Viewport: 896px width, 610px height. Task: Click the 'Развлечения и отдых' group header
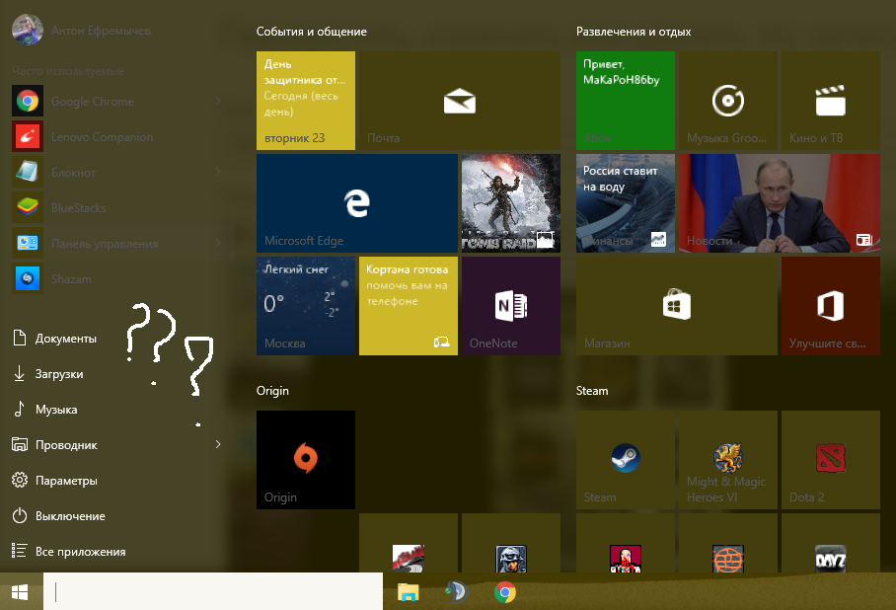coord(634,32)
